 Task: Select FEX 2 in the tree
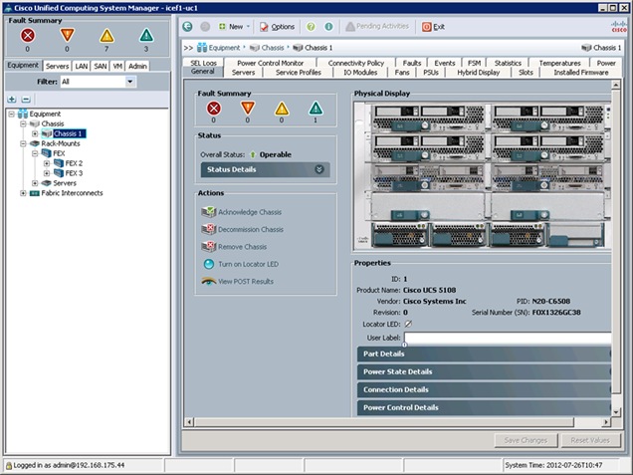coord(74,163)
